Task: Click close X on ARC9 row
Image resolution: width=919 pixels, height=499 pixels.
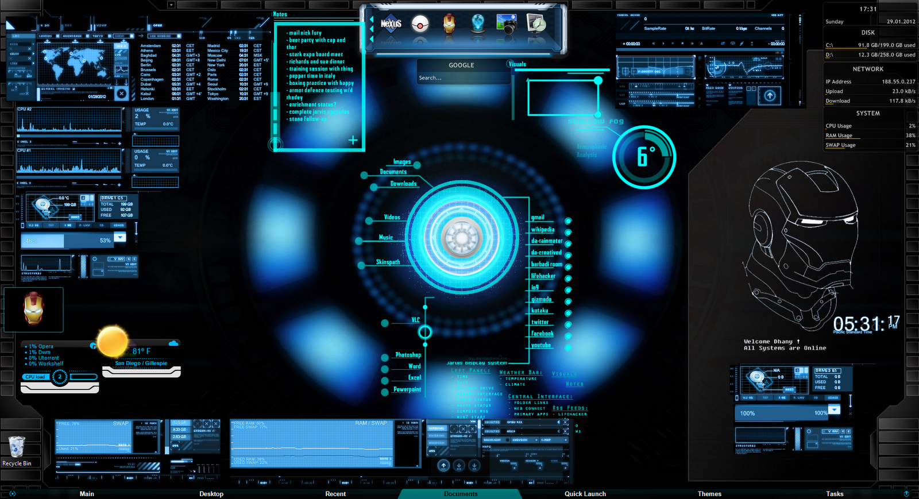Action: click(565, 431)
